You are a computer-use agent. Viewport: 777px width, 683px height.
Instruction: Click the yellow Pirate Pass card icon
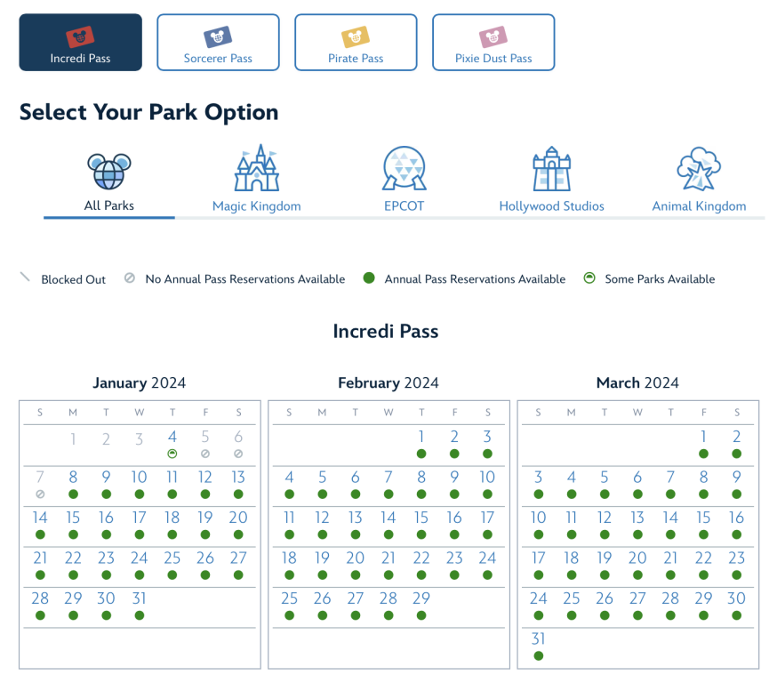[356, 36]
